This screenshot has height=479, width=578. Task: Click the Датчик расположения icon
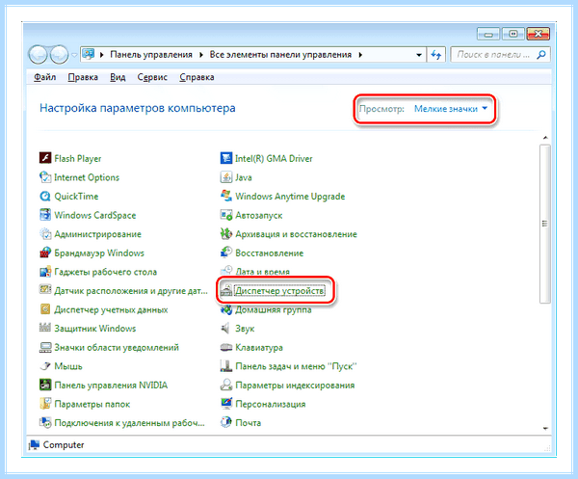[x=45, y=290]
